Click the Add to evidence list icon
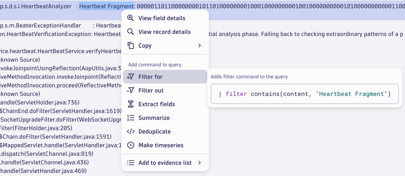405x176 pixels. 131,163
